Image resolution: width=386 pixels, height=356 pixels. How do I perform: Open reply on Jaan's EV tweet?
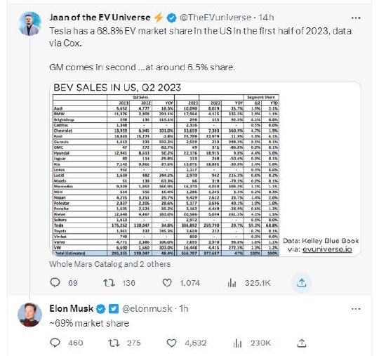[55, 282]
